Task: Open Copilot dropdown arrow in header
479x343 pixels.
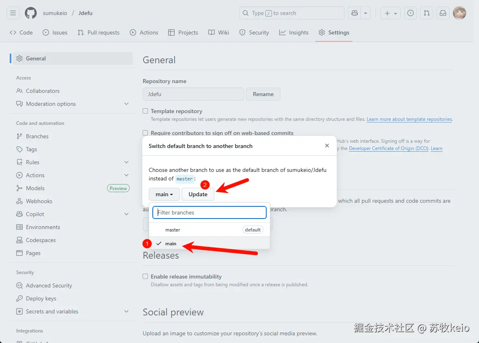Action: (x=366, y=13)
